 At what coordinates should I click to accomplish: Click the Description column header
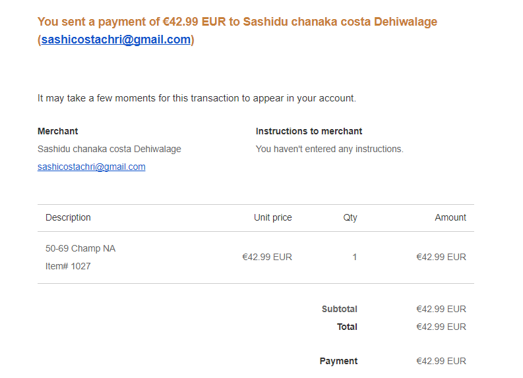coord(68,217)
